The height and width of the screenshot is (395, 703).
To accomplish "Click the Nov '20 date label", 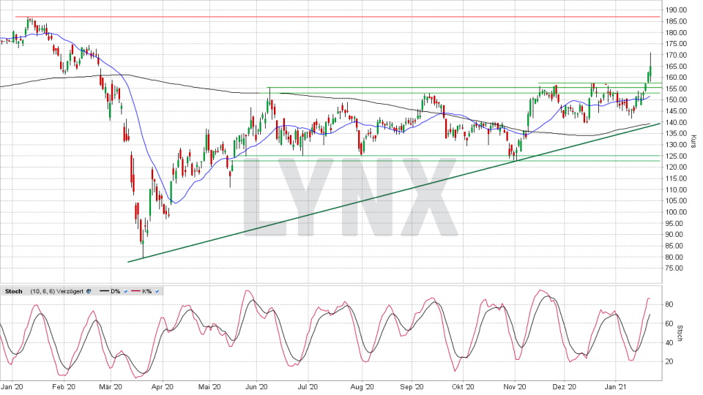I will point(515,387).
